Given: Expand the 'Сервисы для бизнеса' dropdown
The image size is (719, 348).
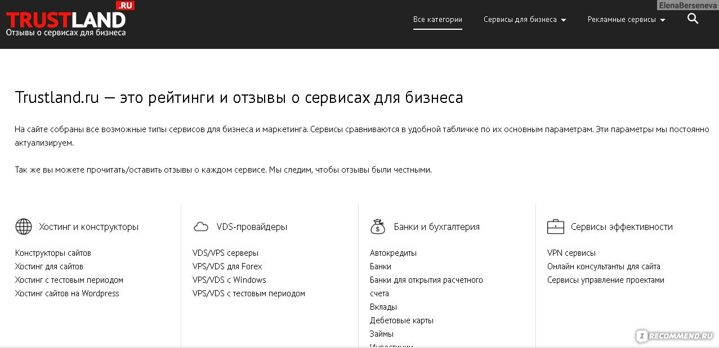Looking at the screenshot, I should coord(525,20).
